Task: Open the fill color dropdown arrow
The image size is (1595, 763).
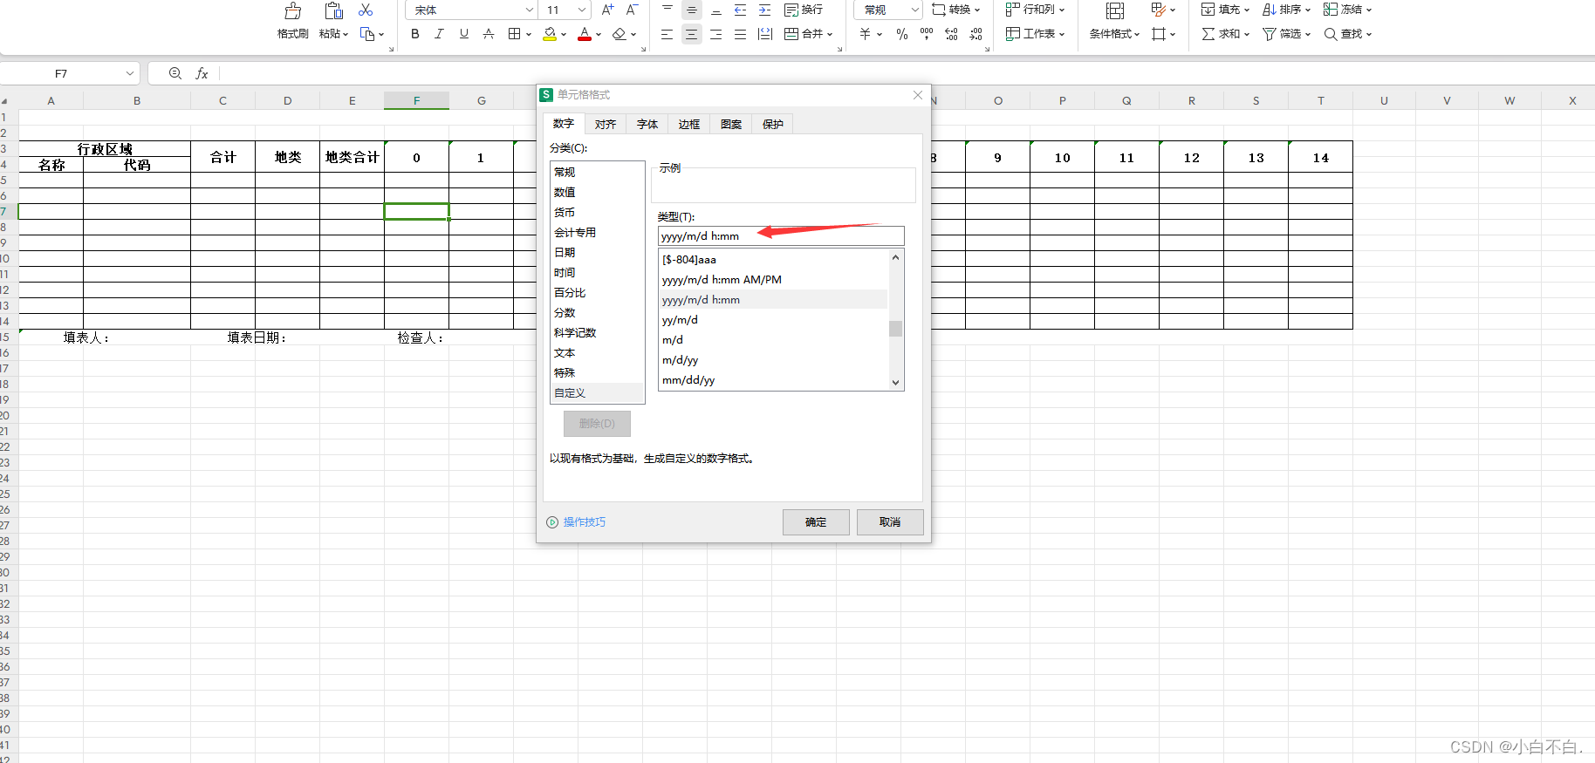Action: coord(564,35)
